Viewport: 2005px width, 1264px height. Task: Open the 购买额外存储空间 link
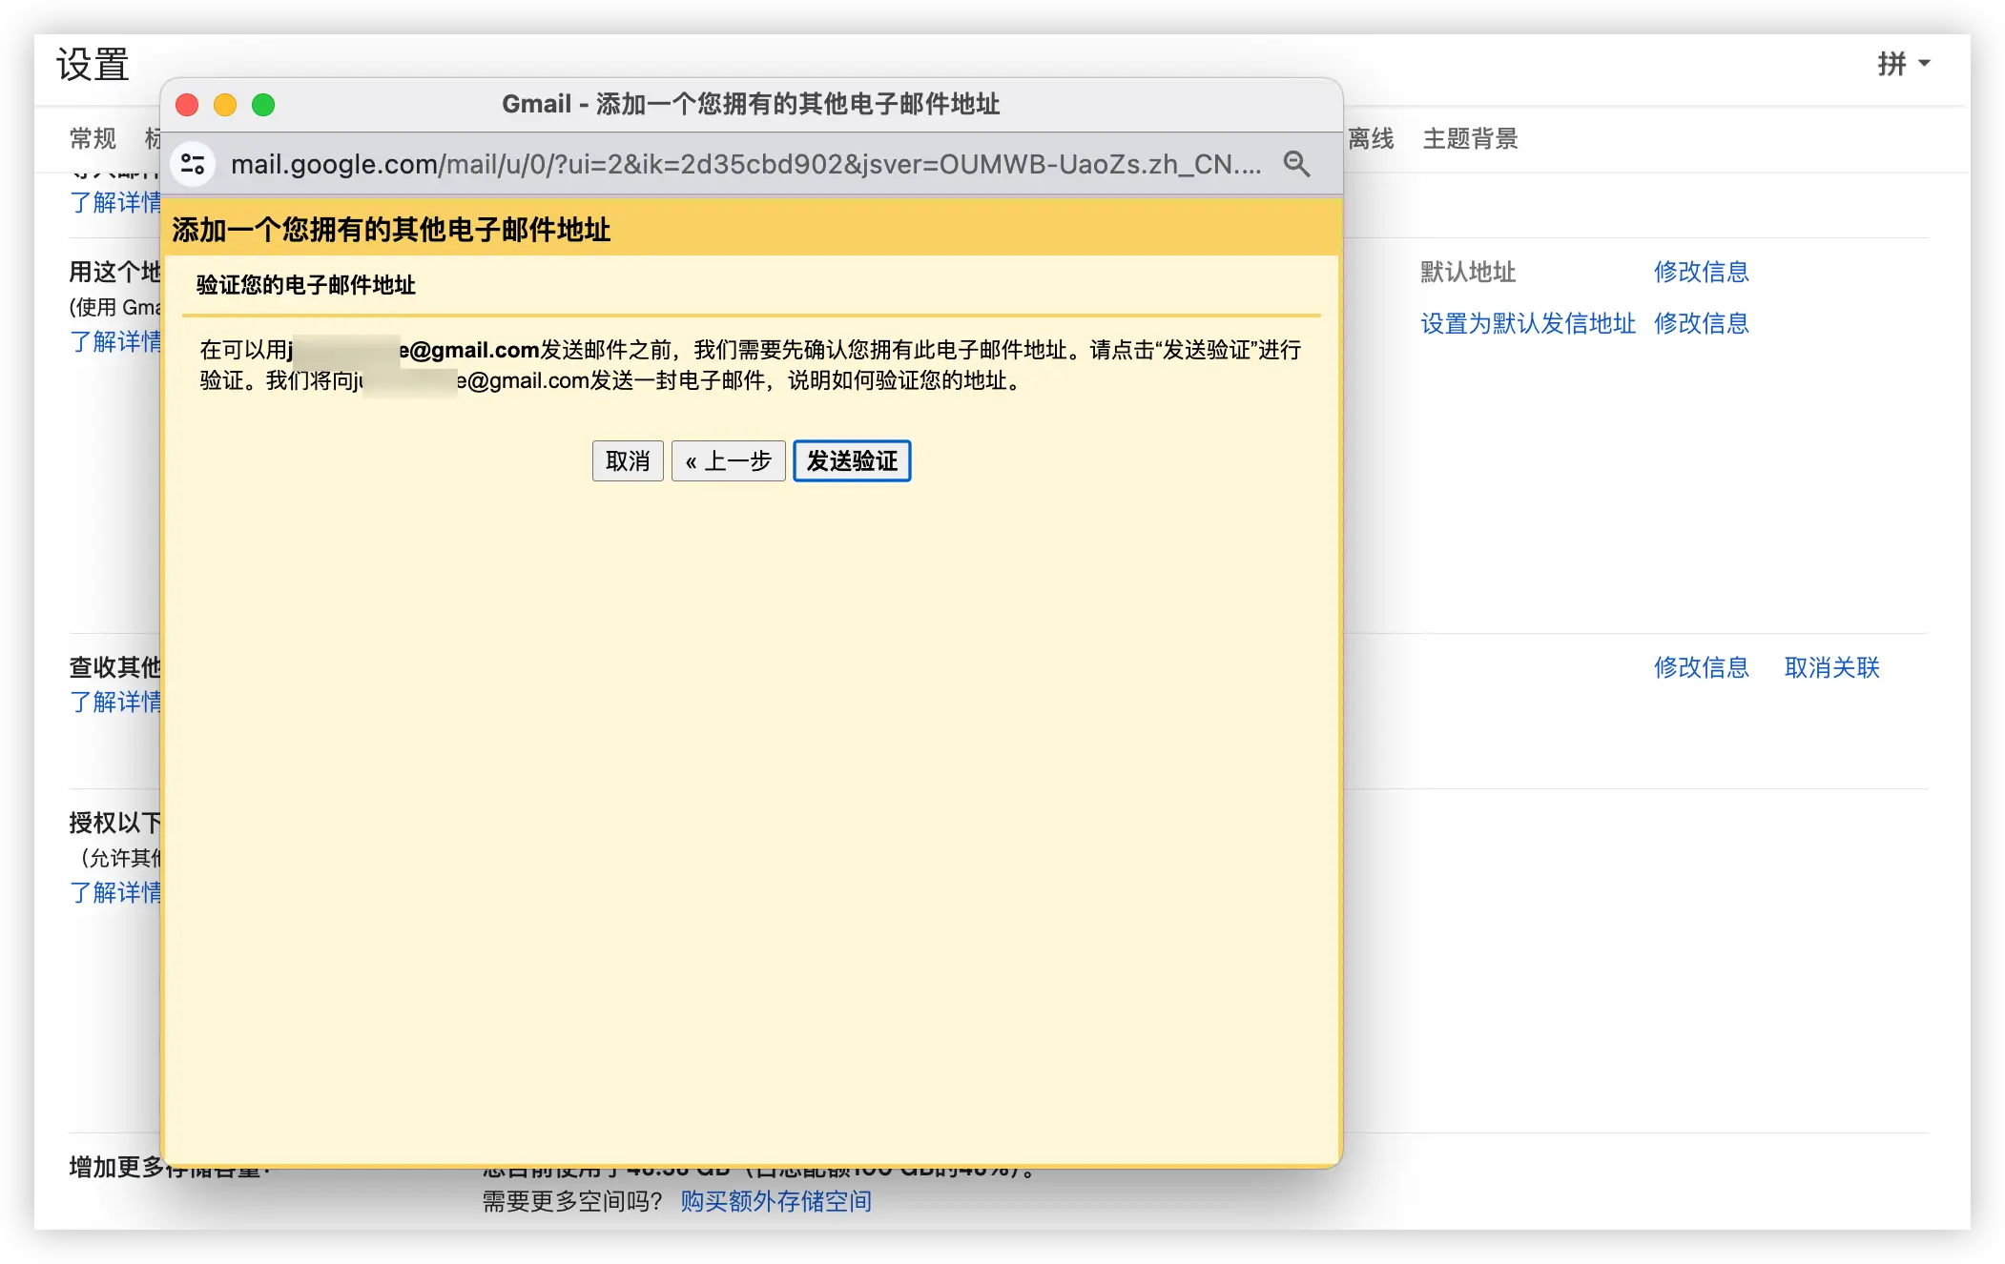(x=776, y=1202)
